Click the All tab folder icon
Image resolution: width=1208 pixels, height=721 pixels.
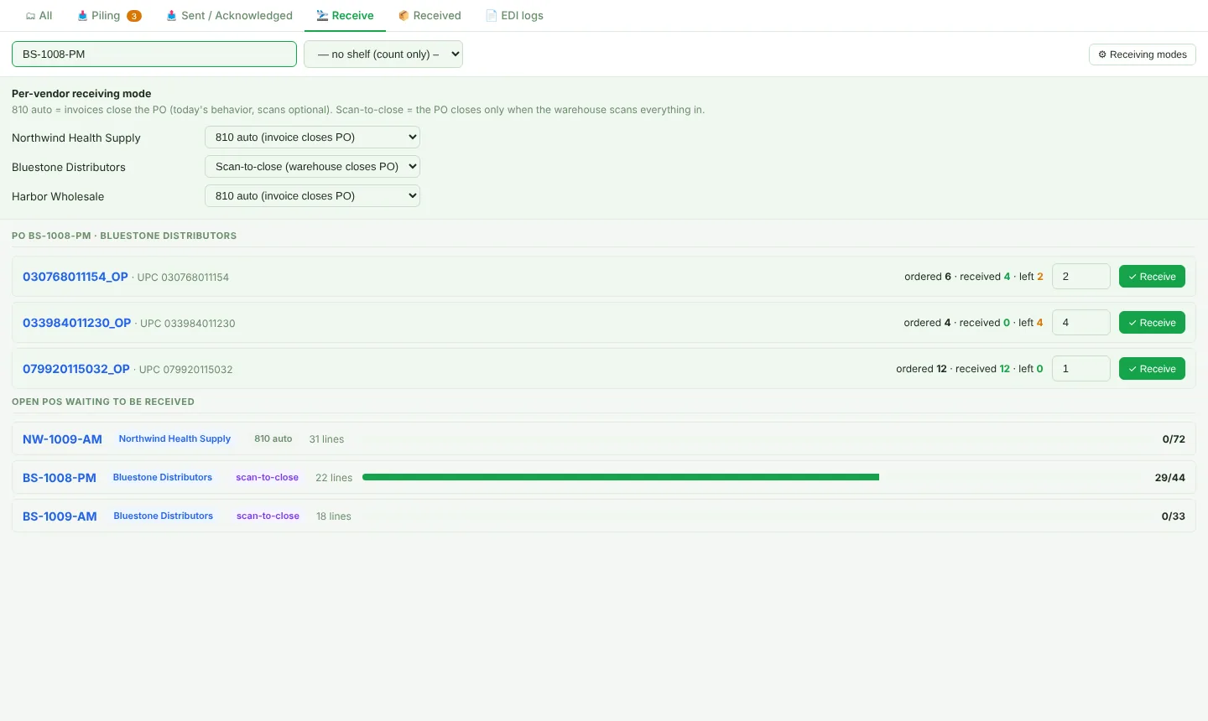tap(30, 16)
